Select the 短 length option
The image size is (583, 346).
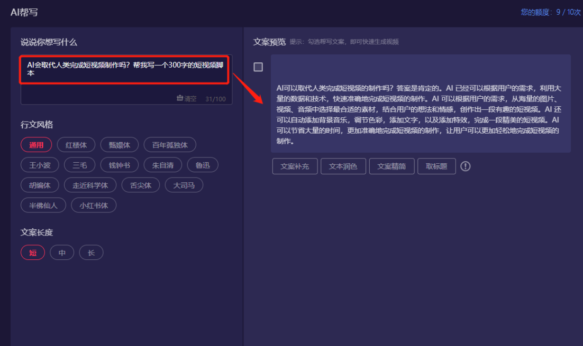pyautogui.click(x=33, y=253)
